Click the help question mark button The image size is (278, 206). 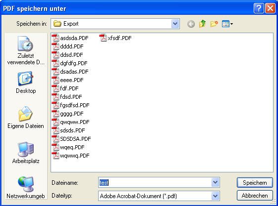259,8
